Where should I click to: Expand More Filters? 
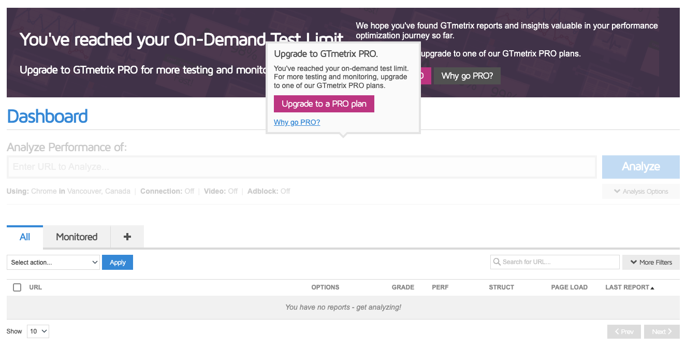[x=651, y=262]
